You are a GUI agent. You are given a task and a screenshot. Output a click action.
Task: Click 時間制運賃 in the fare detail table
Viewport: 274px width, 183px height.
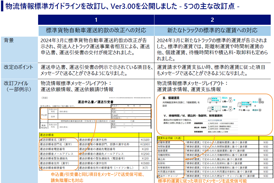click(x=164, y=147)
